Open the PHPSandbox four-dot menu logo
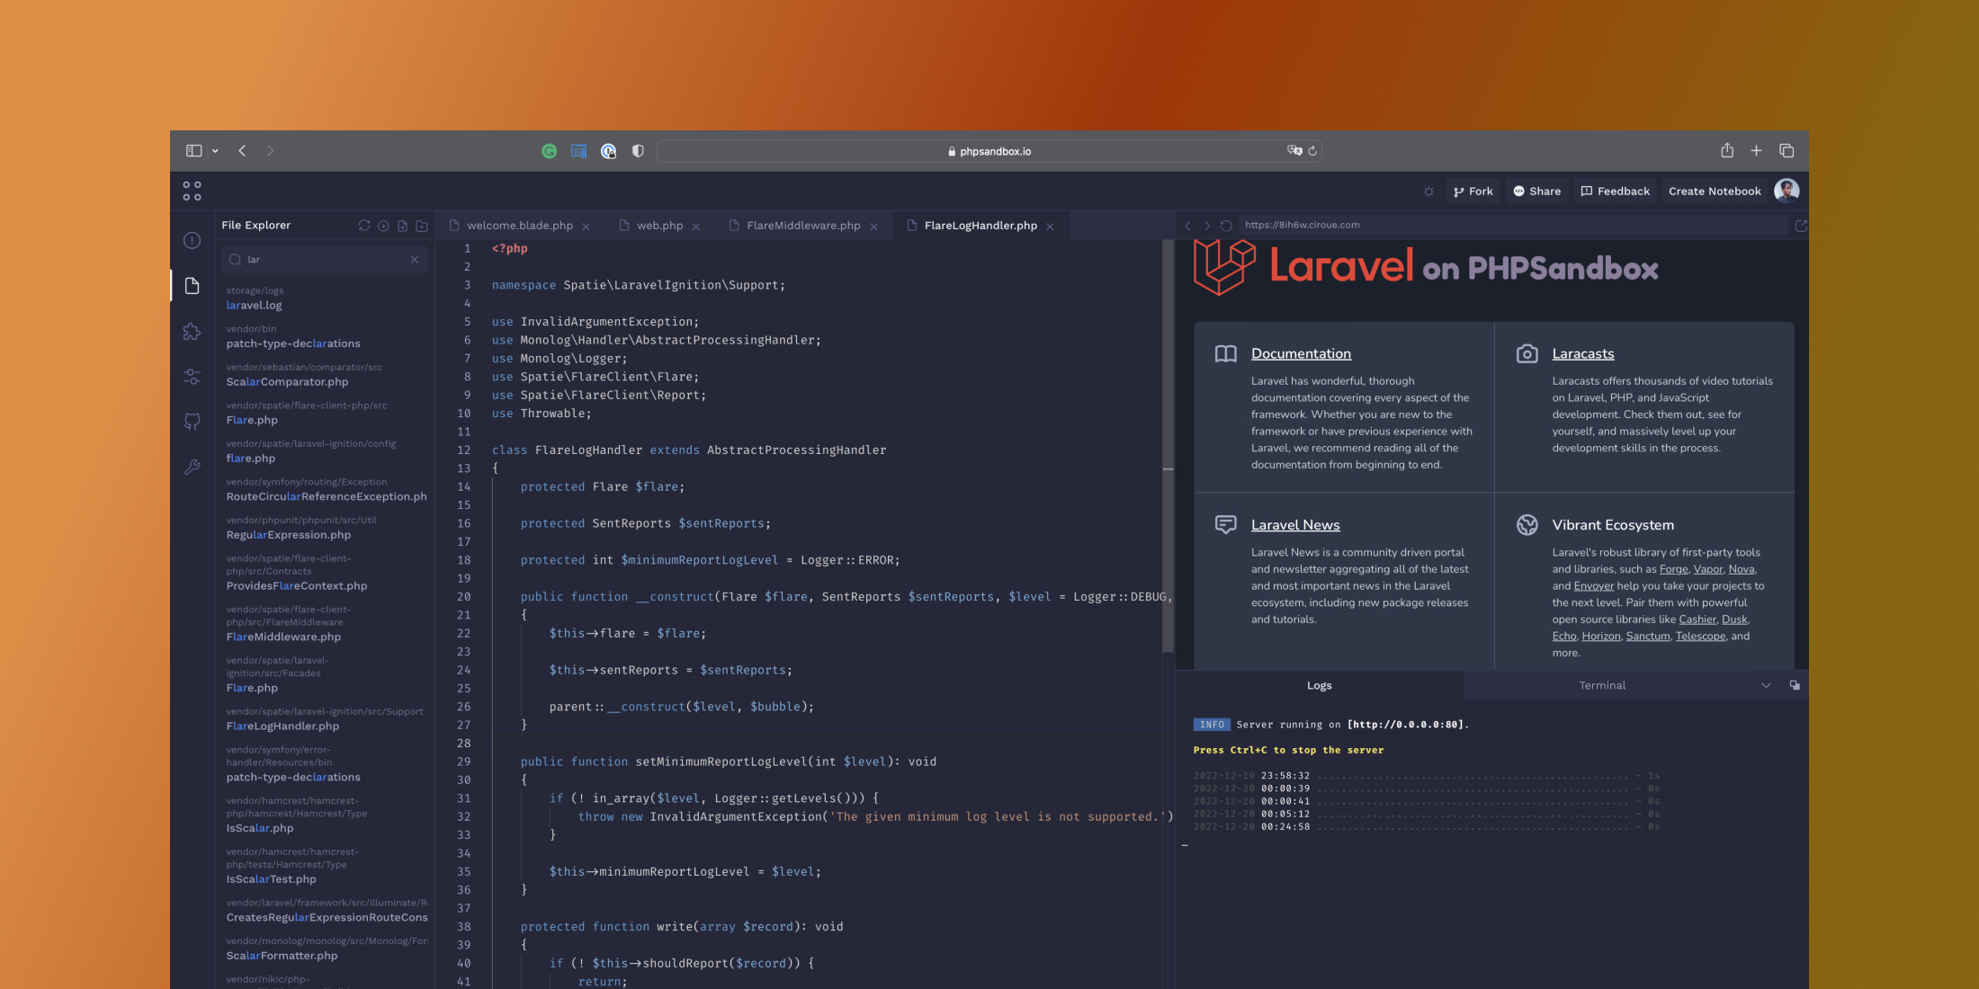 tap(192, 191)
